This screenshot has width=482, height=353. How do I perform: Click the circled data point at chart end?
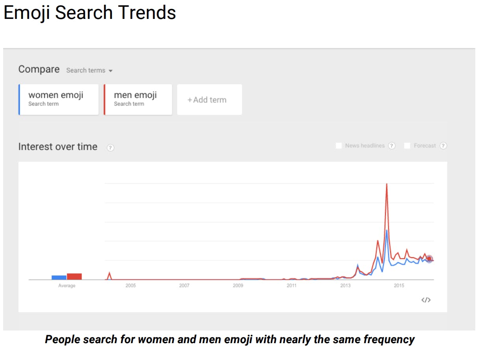click(x=429, y=259)
